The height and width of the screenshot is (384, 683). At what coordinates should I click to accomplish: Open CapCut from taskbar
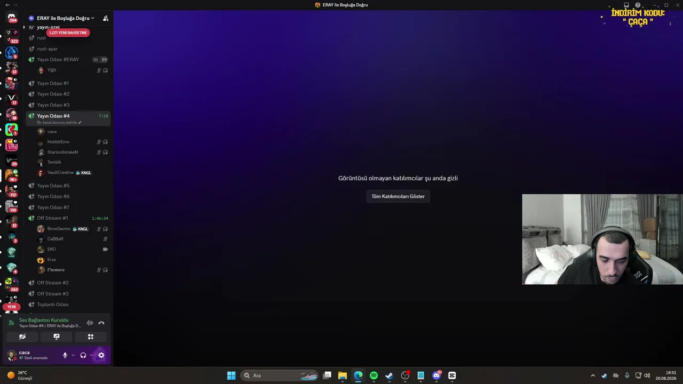[452, 375]
